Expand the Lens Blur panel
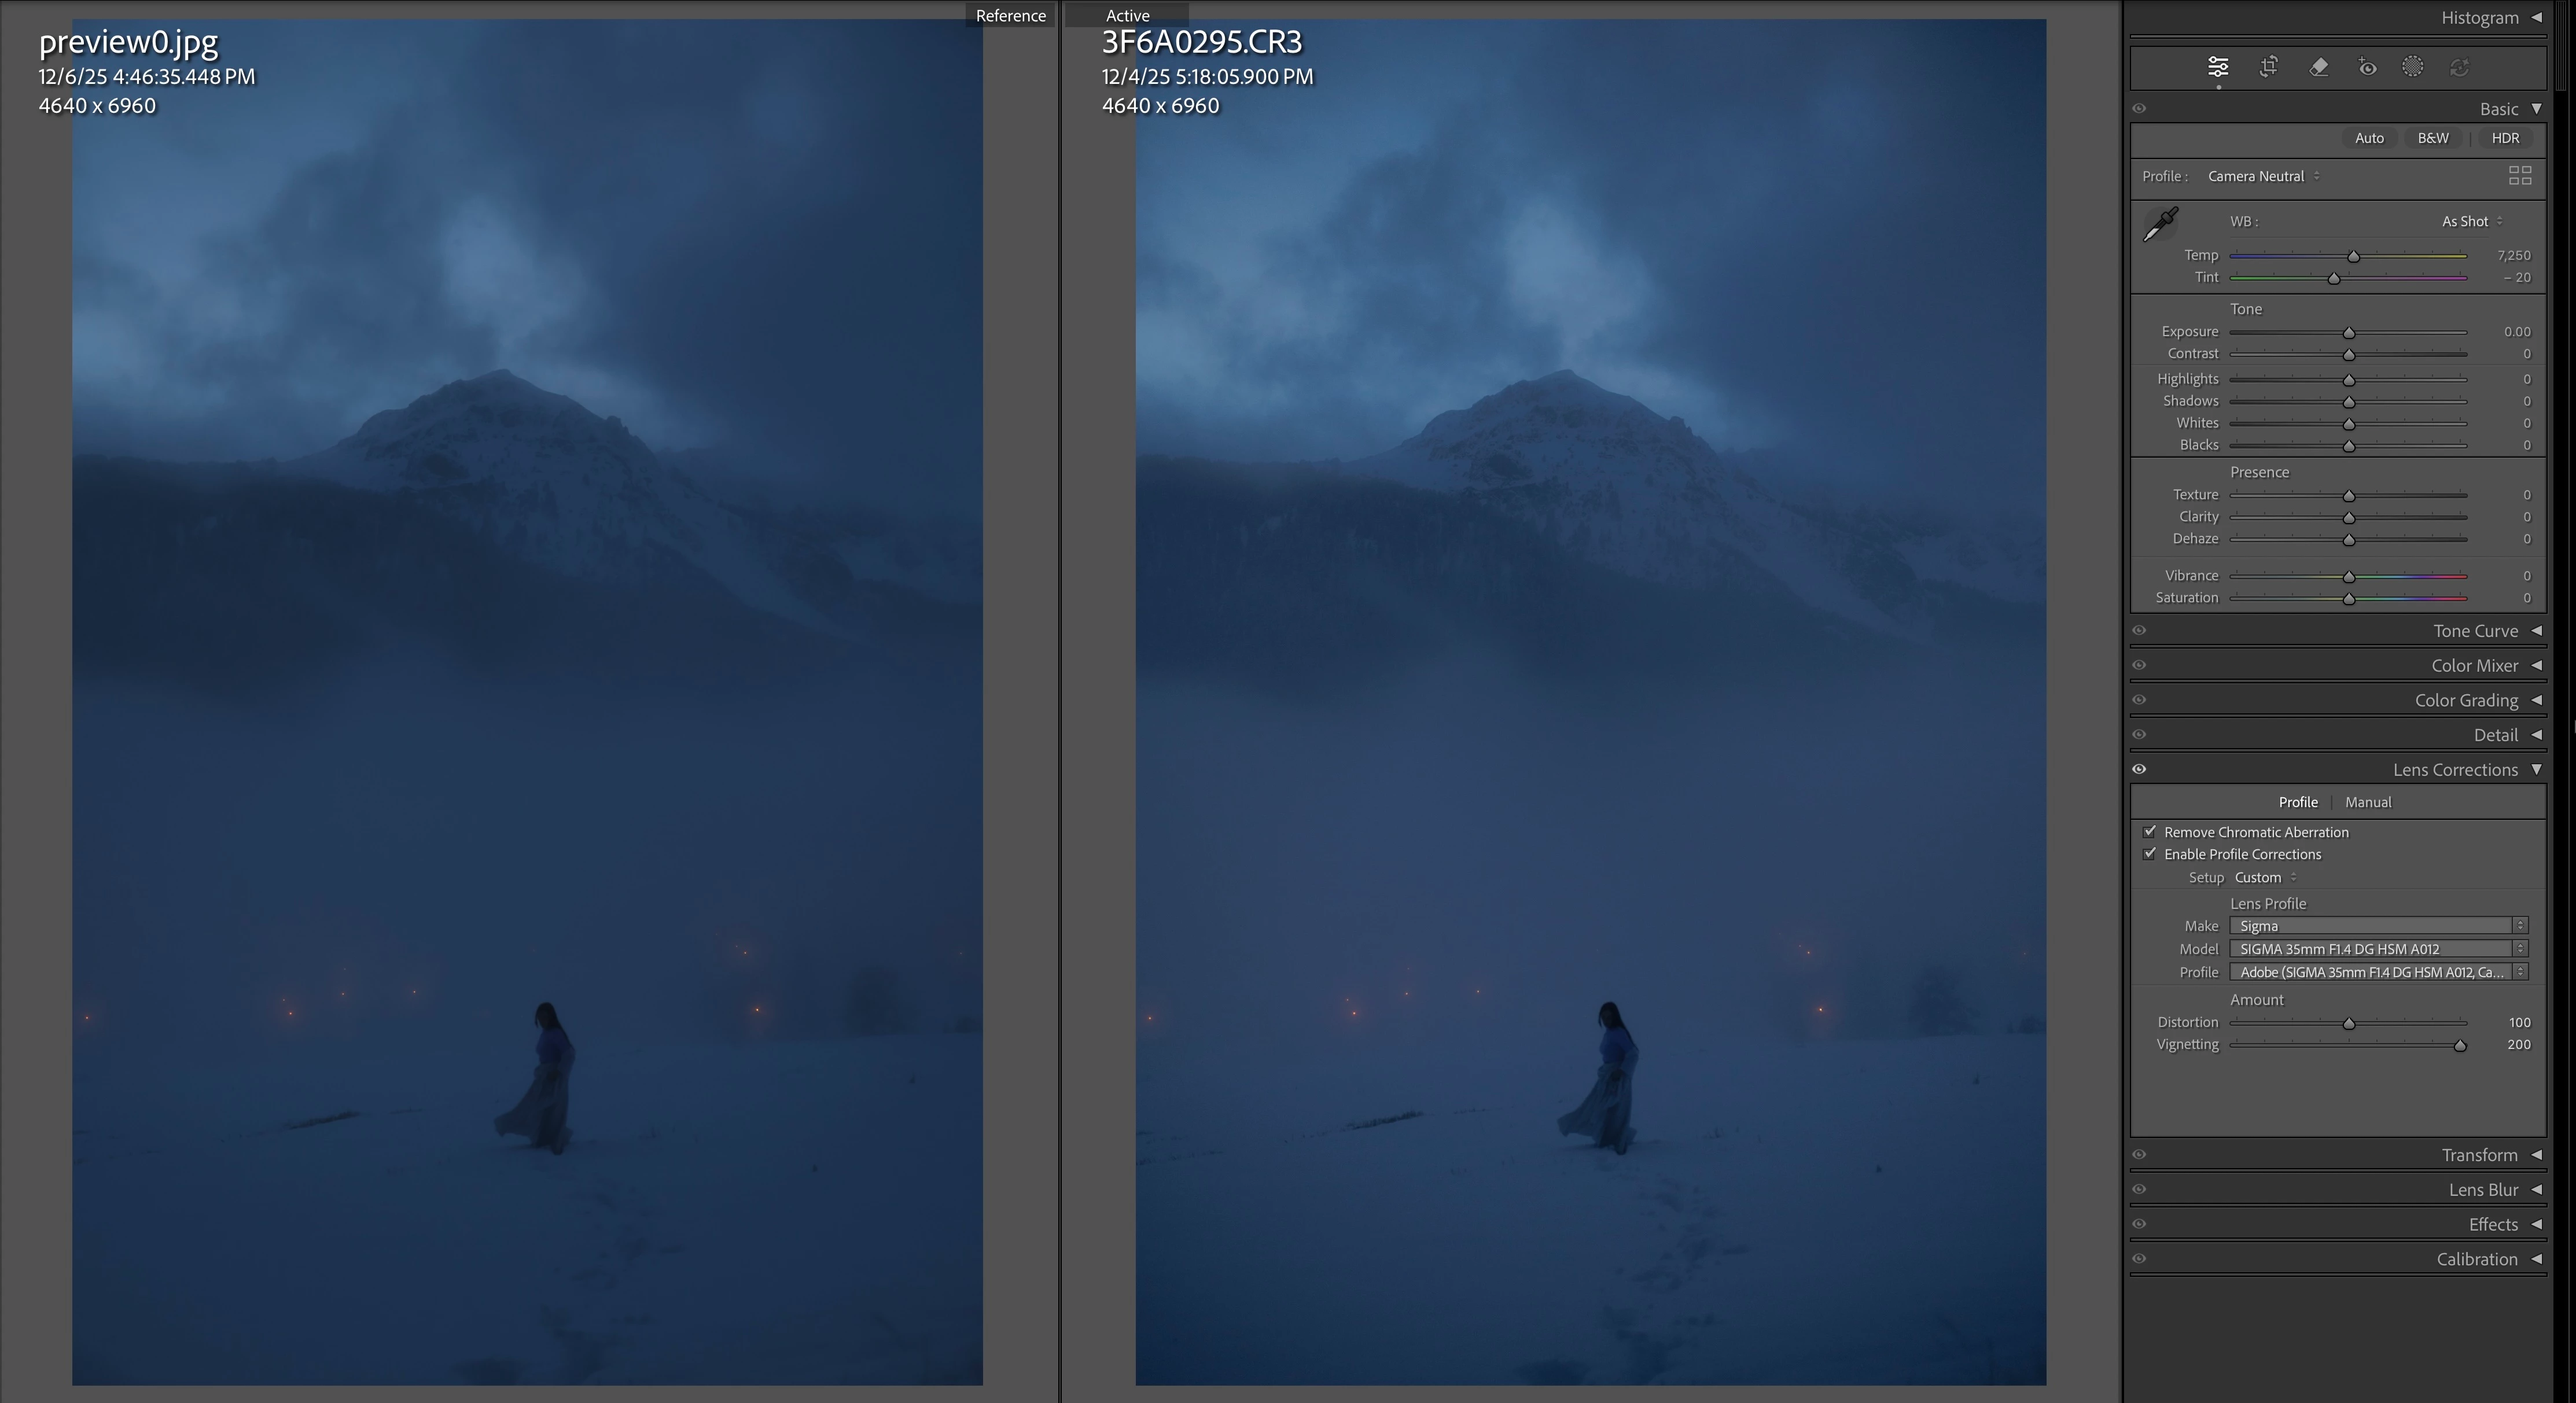Image resolution: width=2576 pixels, height=1403 pixels. click(x=2536, y=1189)
